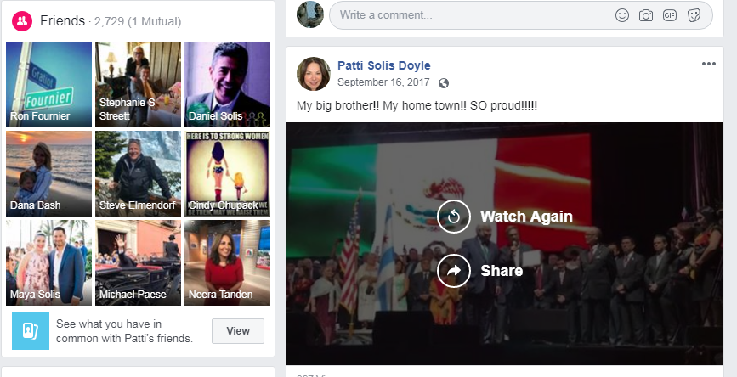Click the blue common-friends cards icon
The width and height of the screenshot is (737, 377).
pyautogui.click(x=31, y=331)
